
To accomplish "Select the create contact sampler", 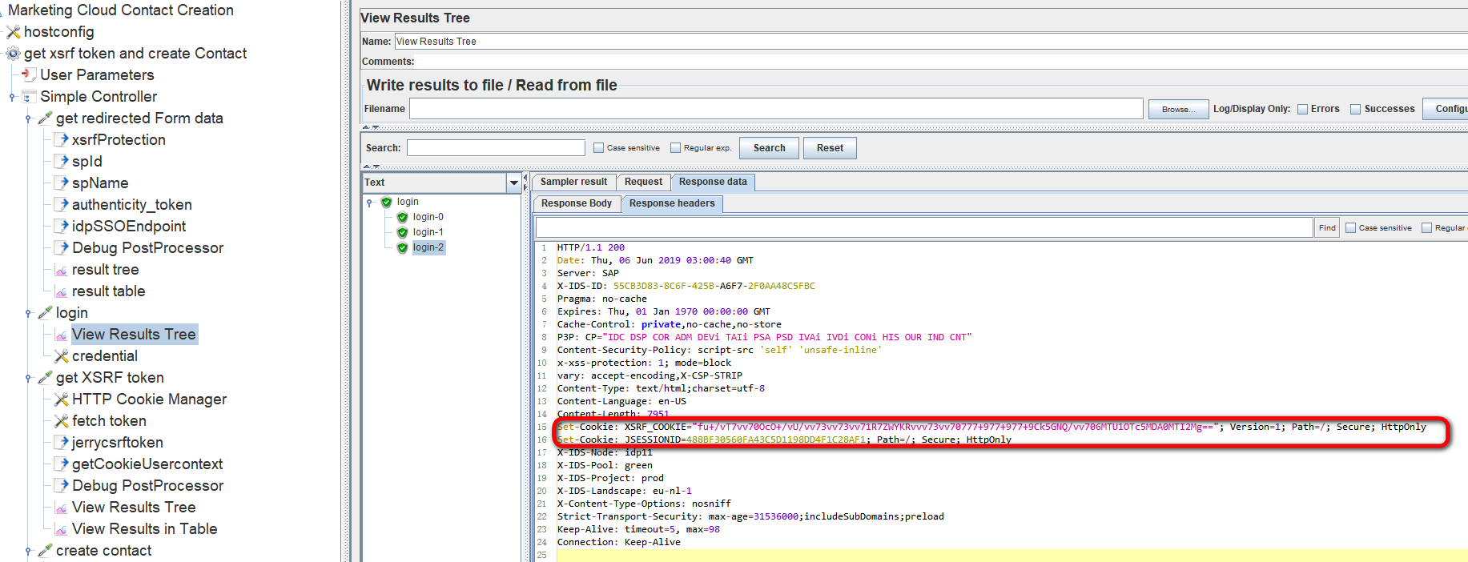I will pos(103,551).
